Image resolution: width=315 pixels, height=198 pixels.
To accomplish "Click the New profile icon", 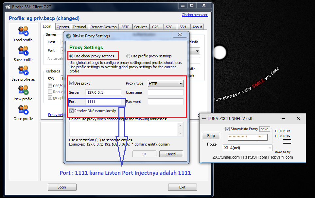I will click(24, 90).
